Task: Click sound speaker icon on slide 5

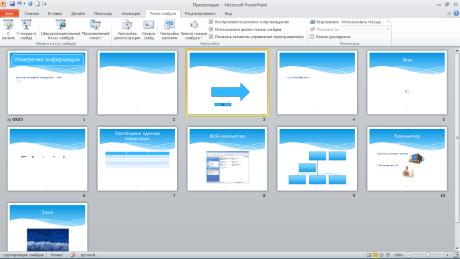Action: (x=407, y=91)
